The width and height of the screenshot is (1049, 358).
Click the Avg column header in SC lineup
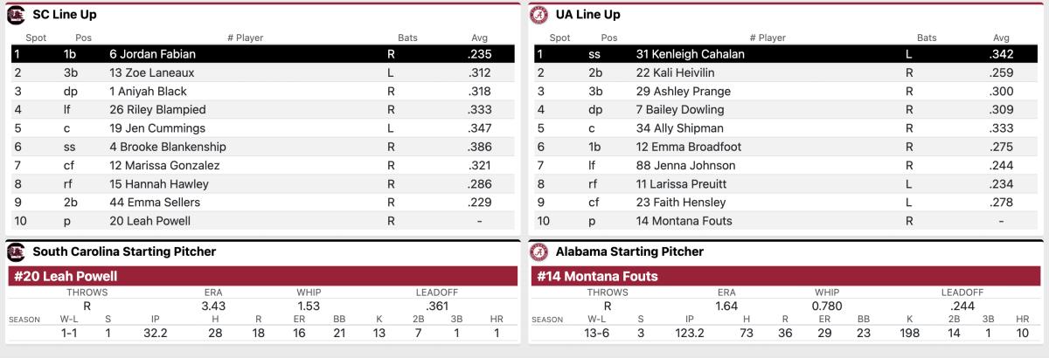pyautogui.click(x=477, y=38)
